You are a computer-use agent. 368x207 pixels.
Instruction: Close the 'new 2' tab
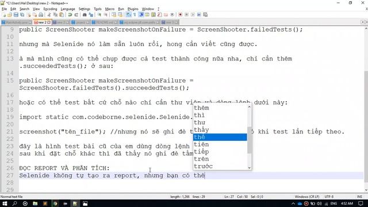tap(49, 22)
